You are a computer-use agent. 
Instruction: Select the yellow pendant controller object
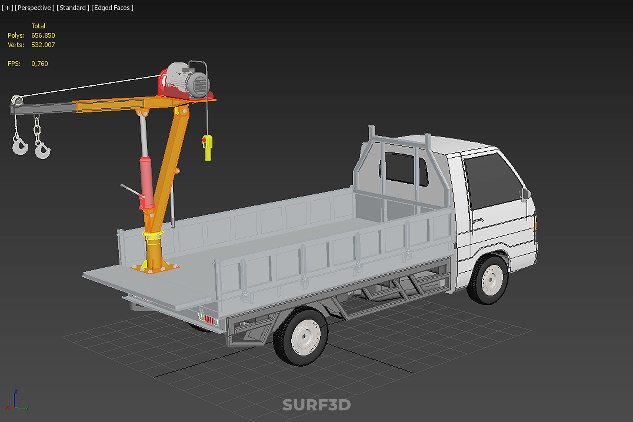[x=208, y=147]
